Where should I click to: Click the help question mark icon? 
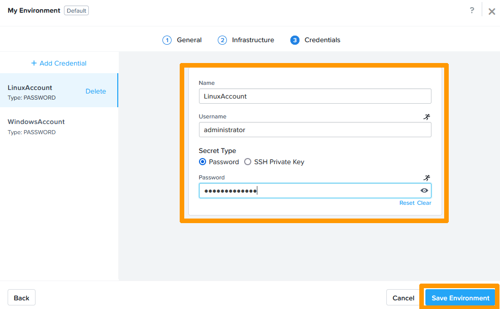472,11
